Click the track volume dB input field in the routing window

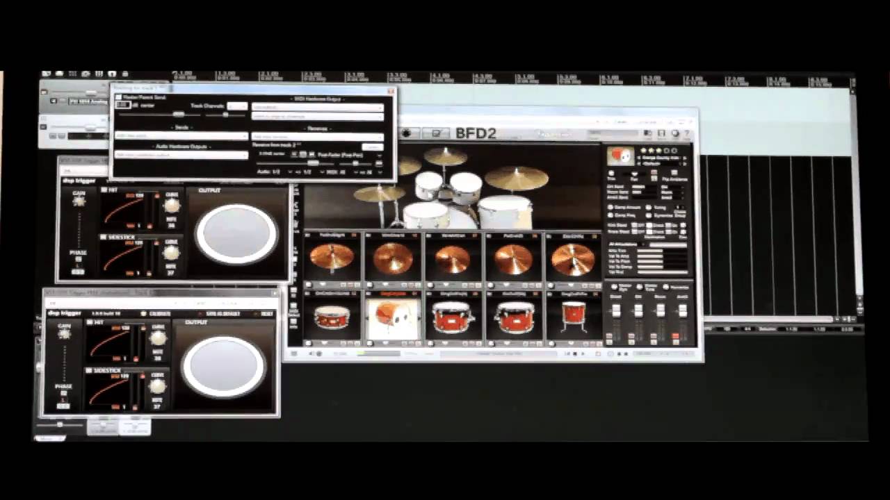123,105
